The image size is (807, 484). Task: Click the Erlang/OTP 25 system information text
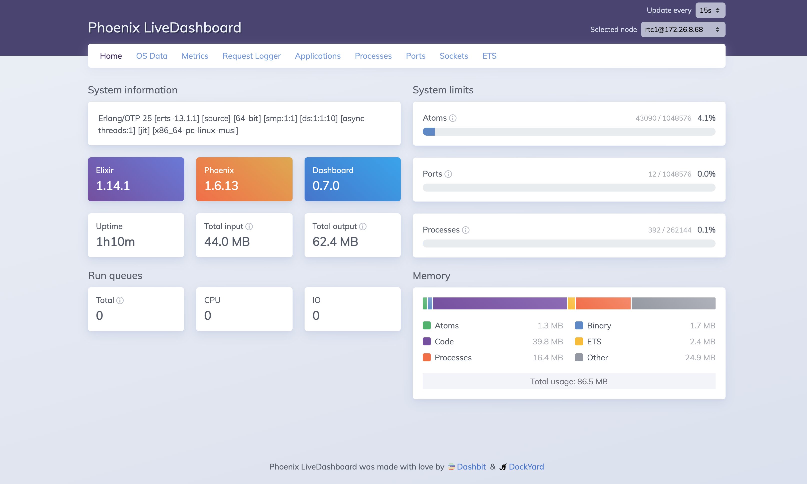pyautogui.click(x=233, y=124)
